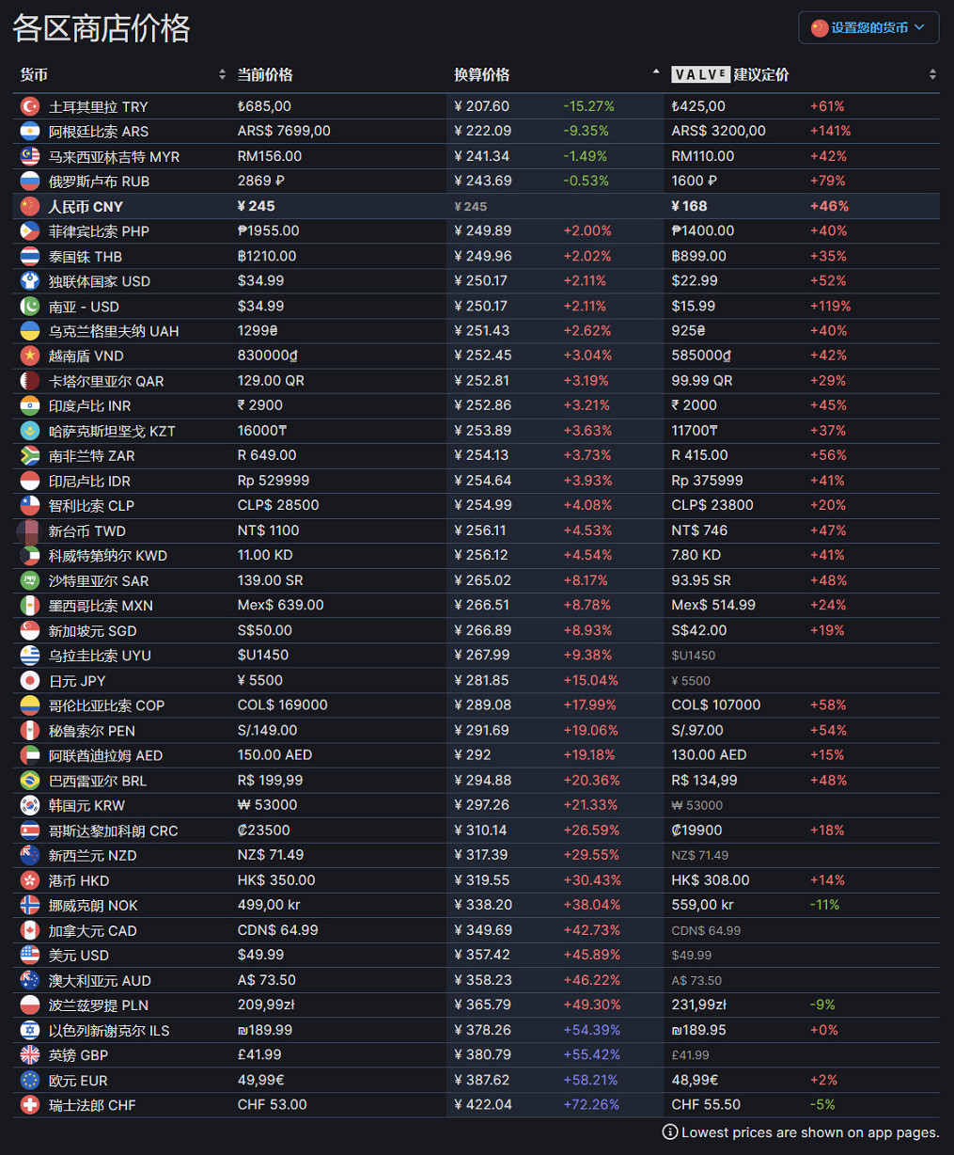Image resolution: width=954 pixels, height=1155 pixels.
Task: Sort by Valve suggested price column
Action: (x=760, y=74)
